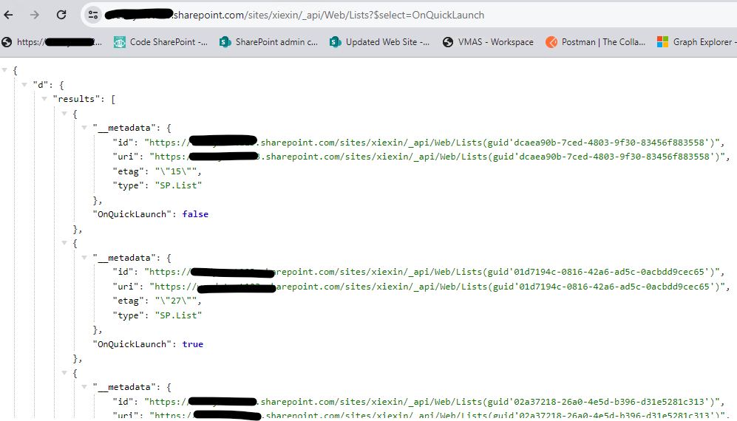The width and height of the screenshot is (737, 421).
Task: Collapse the "results" array
Action: click(44, 99)
